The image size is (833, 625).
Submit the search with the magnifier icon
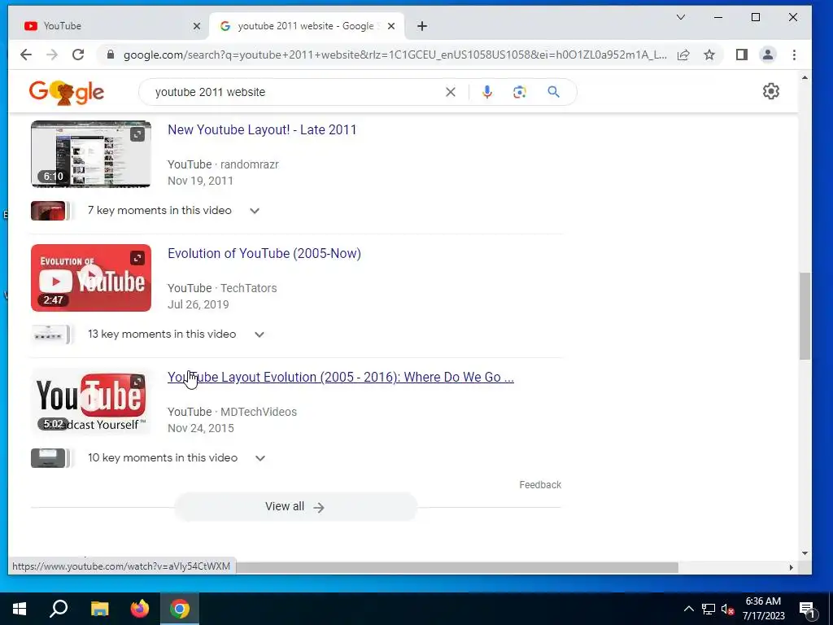[x=553, y=92]
